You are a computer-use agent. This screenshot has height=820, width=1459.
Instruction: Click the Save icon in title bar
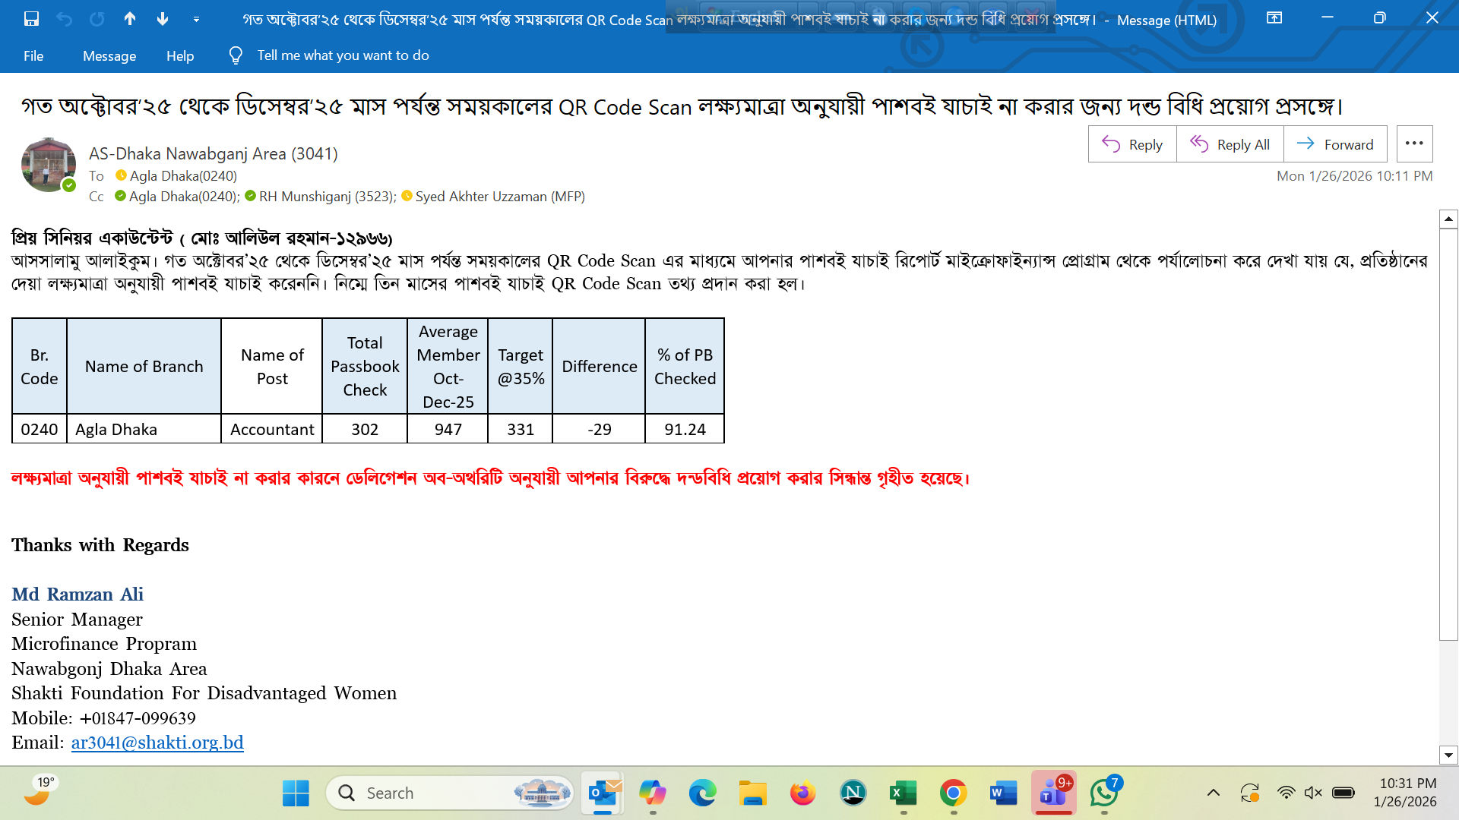(31, 19)
